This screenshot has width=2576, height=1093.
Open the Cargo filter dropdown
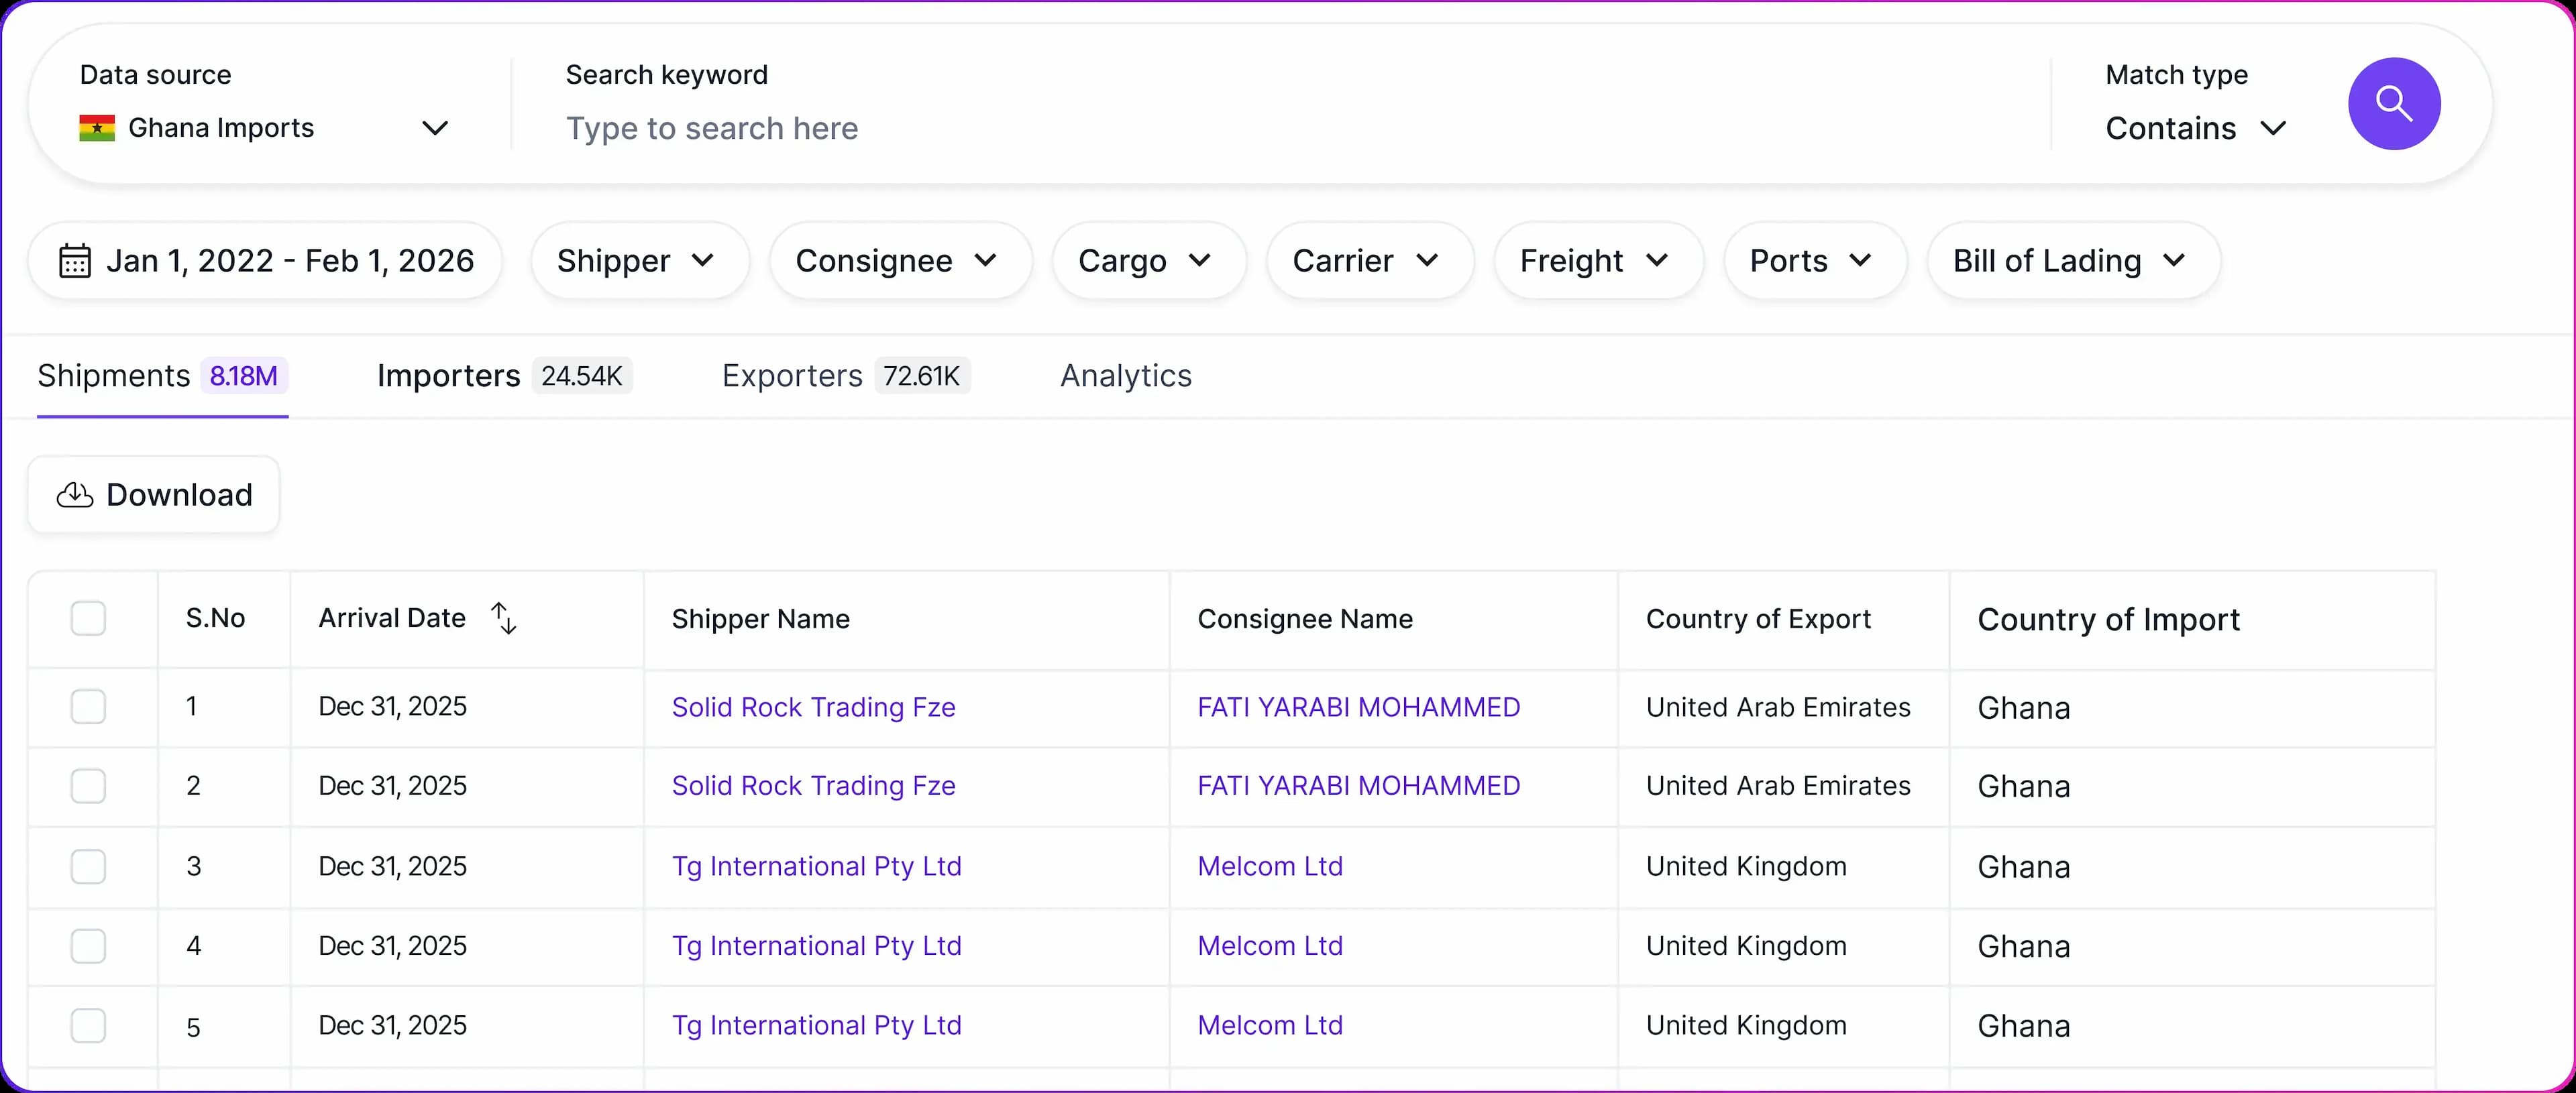(1147, 261)
